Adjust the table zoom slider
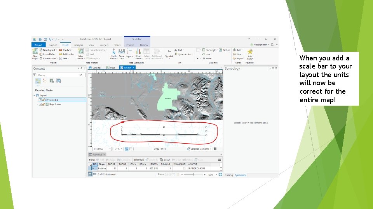 [193, 175]
